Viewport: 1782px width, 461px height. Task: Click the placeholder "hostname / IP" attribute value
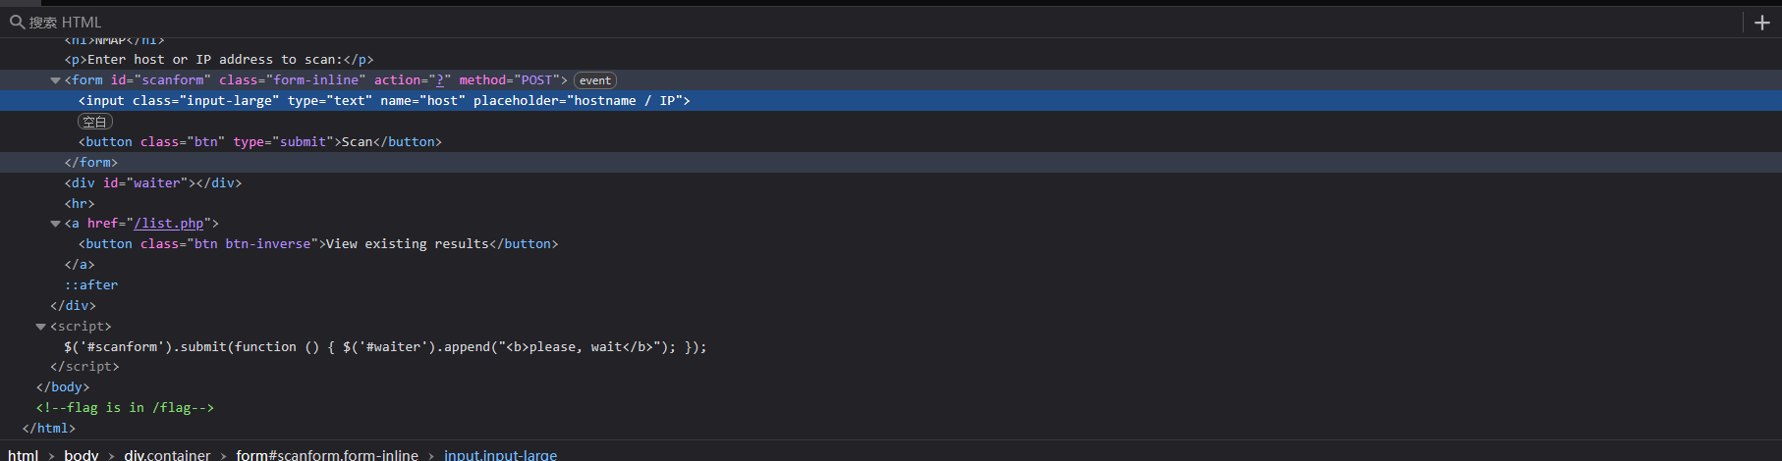[625, 101]
